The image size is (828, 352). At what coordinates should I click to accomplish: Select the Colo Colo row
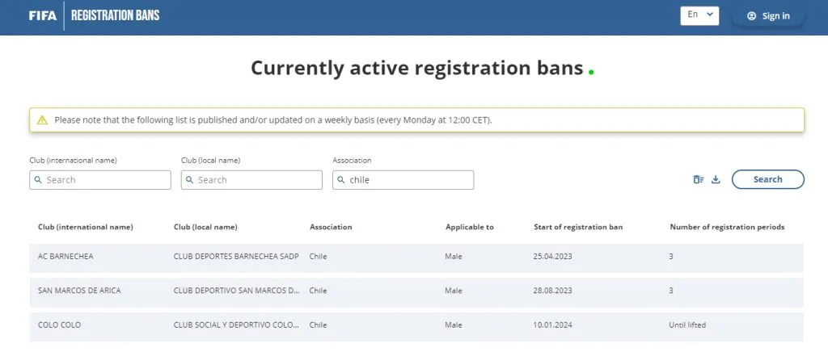pos(416,325)
